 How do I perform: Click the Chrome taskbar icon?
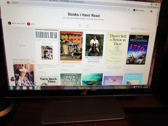pos(37,88)
